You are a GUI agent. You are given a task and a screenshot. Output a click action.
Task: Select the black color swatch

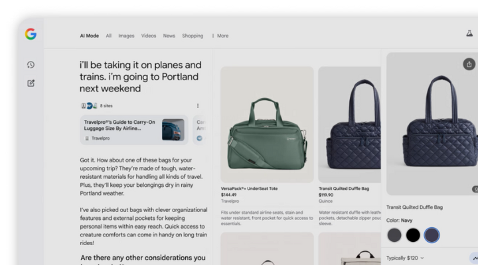[413, 235]
